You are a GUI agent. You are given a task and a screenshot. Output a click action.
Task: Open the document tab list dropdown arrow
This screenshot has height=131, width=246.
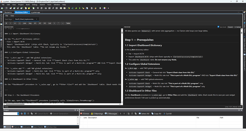[x=239, y=12]
